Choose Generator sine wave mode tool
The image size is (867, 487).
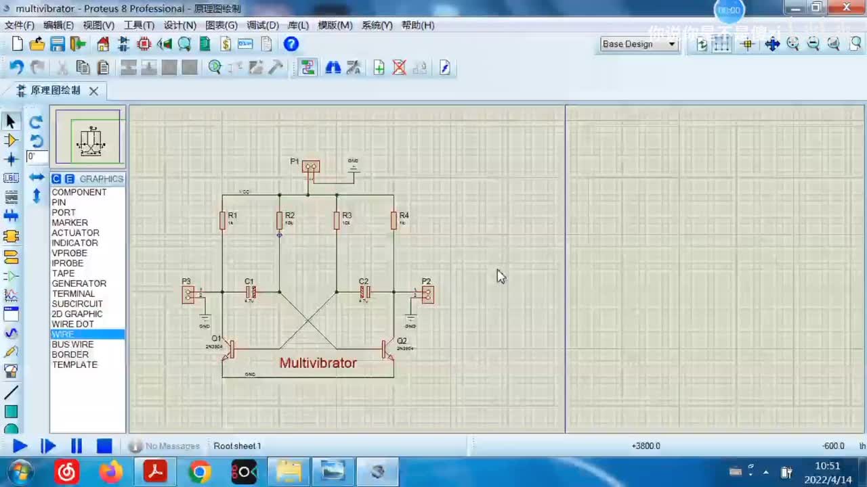11,333
